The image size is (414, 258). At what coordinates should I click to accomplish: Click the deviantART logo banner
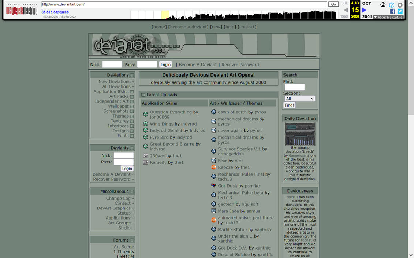tap(204, 46)
